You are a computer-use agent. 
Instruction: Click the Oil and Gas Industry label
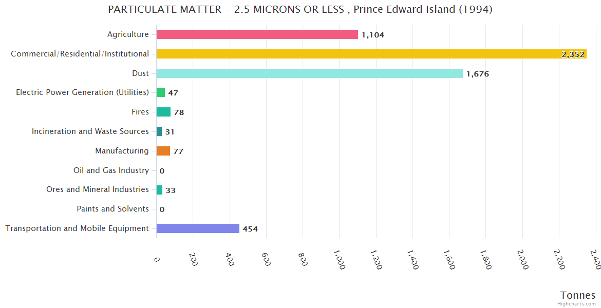click(x=111, y=170)
